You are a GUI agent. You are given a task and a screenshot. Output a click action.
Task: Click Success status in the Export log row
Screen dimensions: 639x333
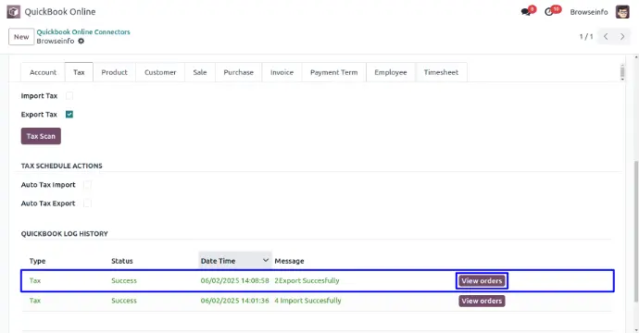pyautogui.click(x=124, y=280)
